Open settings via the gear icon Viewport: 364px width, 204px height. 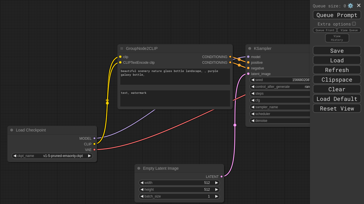(x=350, y=6)
